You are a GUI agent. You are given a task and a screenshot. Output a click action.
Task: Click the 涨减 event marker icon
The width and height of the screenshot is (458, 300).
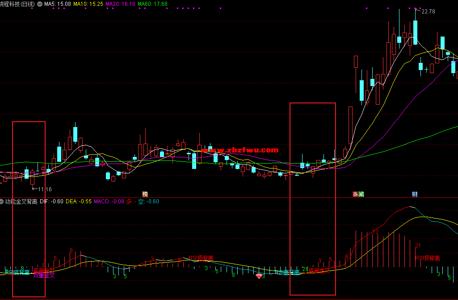(x=358, y=194)
